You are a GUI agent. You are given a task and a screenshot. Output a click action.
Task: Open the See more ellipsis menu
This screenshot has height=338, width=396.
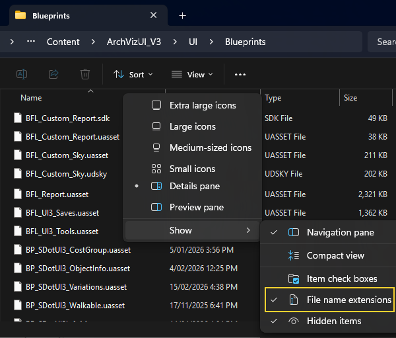pyautogui.click(x=240, y=74)
